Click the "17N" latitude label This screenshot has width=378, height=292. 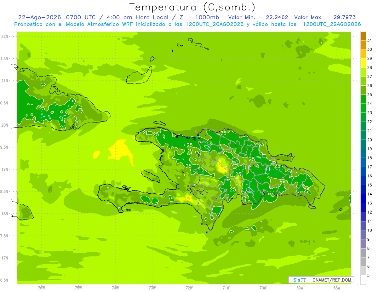5,258
